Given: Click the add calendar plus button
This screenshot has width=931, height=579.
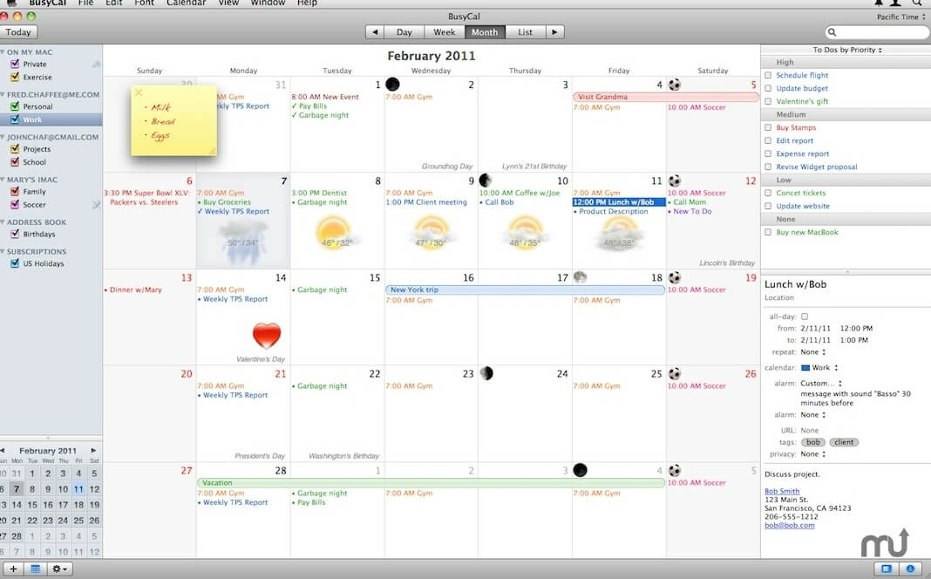Looking at the screenshot, I should coord(13,569).
